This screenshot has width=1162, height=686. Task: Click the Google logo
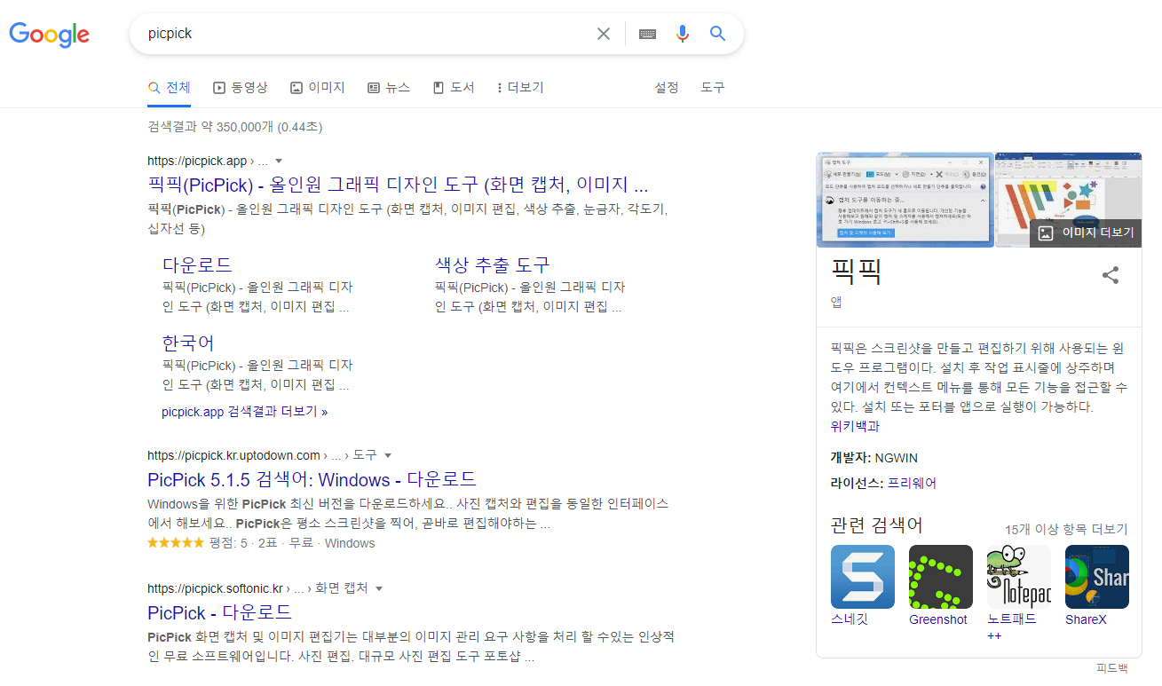tap(49, 35)
